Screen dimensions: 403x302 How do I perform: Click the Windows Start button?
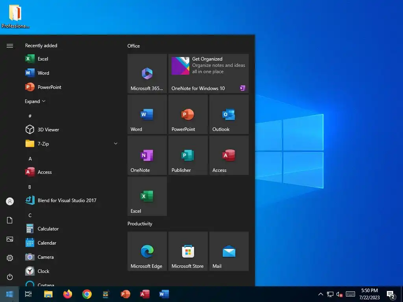click(x=9, y=294)
